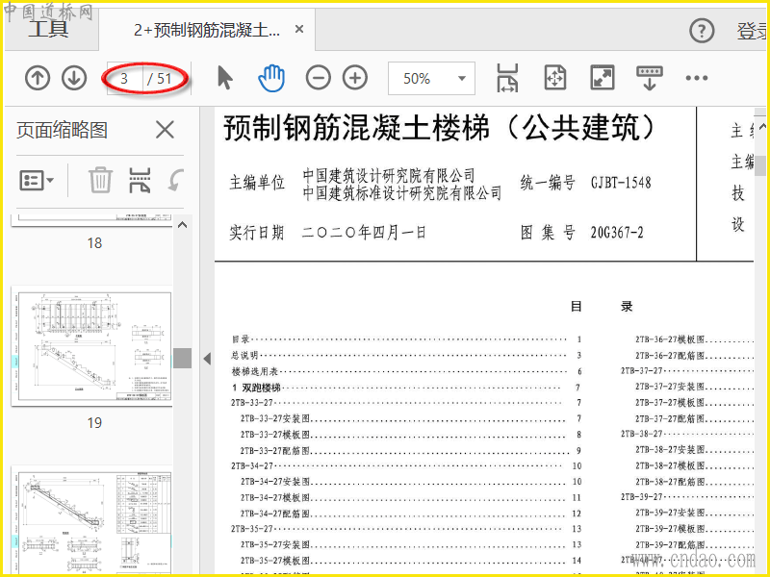Select the page thumbnail below 19

click(x=91, y=521)
